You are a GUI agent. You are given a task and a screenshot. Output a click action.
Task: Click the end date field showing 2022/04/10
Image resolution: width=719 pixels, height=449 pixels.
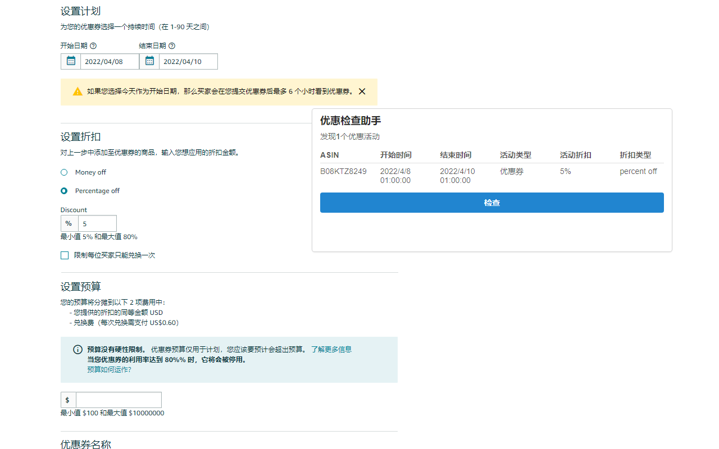coord(188,61)
